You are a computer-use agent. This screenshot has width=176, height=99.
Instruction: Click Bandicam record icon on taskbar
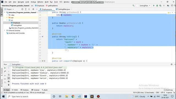click(x=98, y=97)
